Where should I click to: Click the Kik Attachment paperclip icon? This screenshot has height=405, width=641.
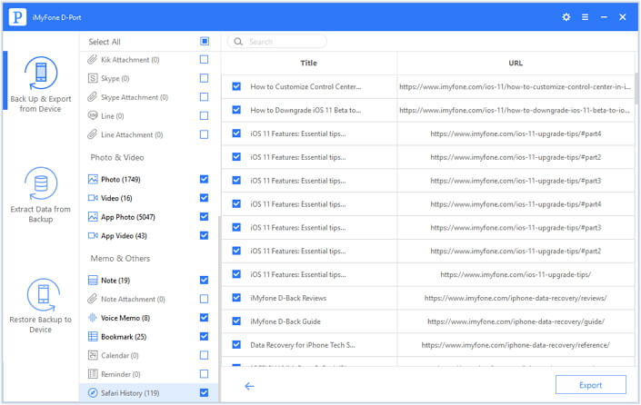[x=93, y=60]
